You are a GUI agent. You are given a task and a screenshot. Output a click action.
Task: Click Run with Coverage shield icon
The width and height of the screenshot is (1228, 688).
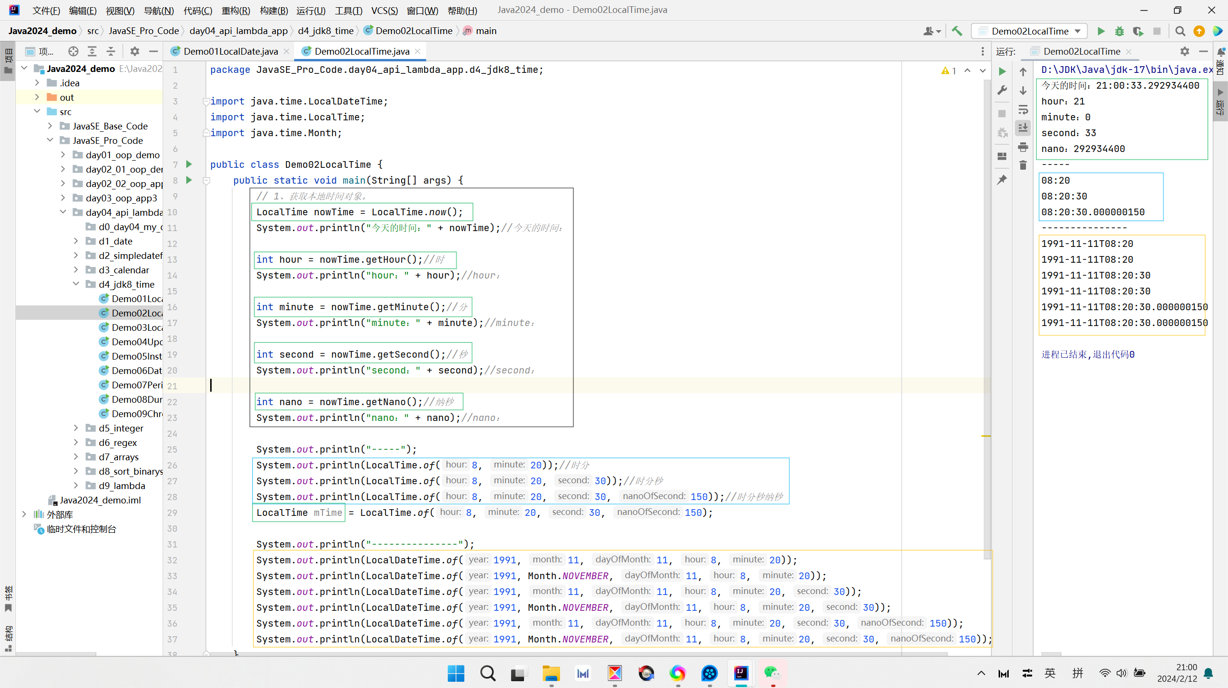click(x=1138, y=31)
